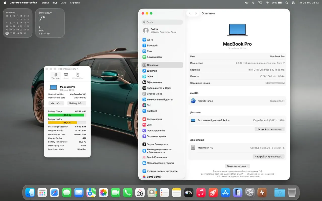Open the Вид menu in the menu bar
This screenshot has height=201, width=322.
pos(55,3)
